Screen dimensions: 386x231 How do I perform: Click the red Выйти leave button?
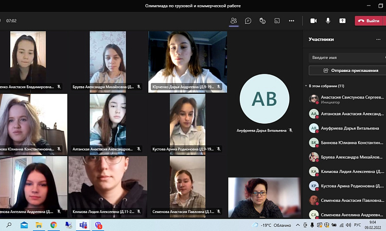point(369,21)
